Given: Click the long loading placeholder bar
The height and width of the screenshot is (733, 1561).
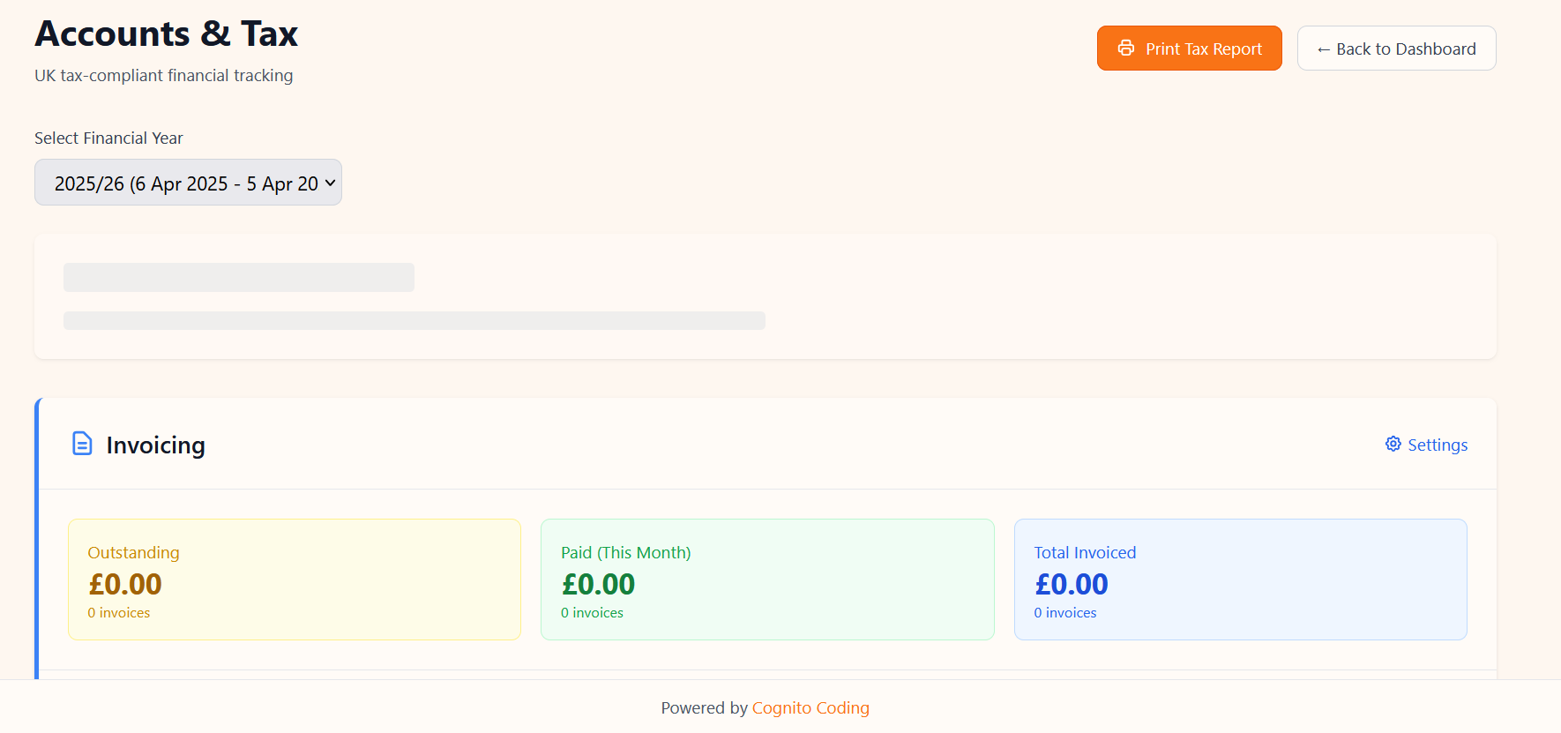Looking at the screenshot, I should coord(414,320).
